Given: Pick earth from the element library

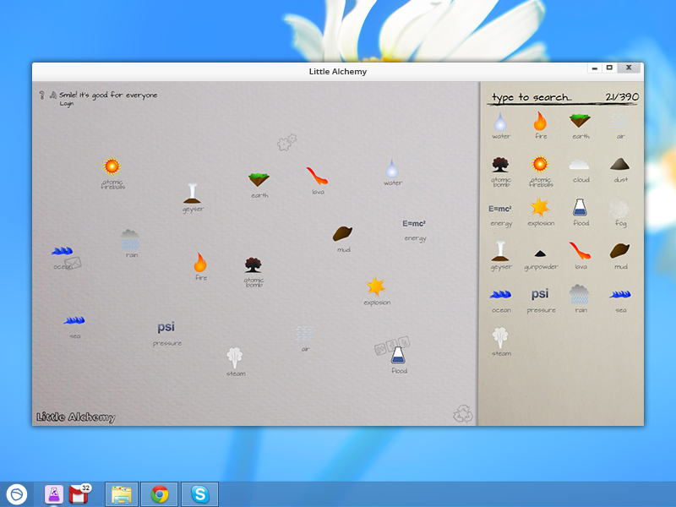Looking at the screenshot, I should coord(581,126).
